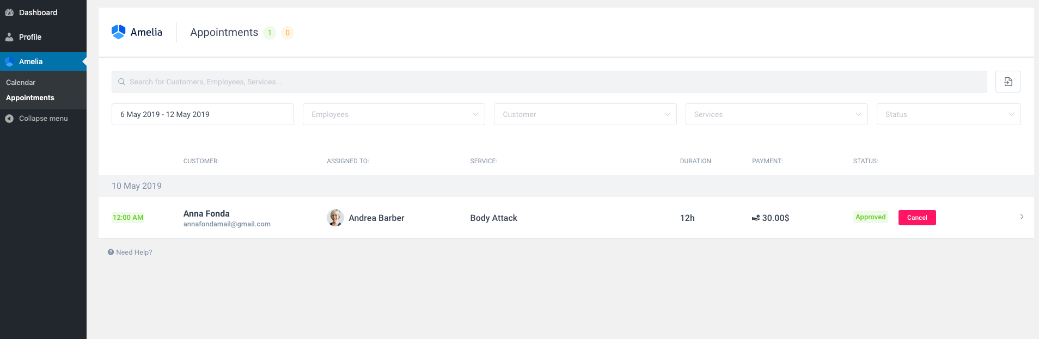Click the Dashboard gauge icon
1039x339 pixels.
[x=9, y=13]
